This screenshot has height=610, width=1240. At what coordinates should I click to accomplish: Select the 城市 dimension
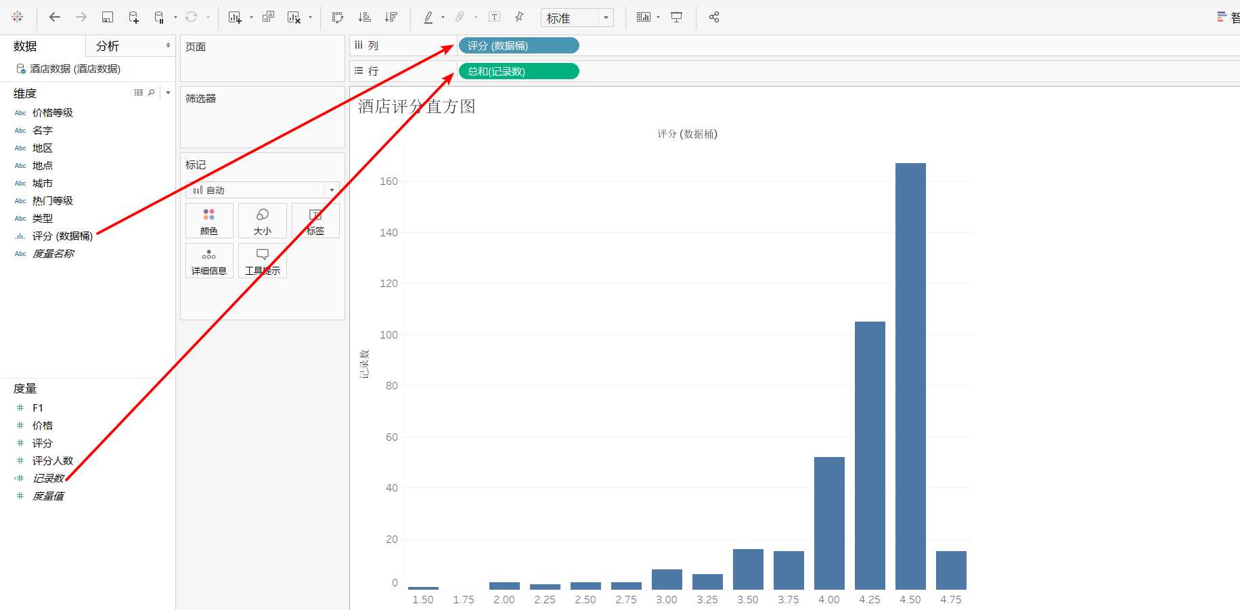43,183
